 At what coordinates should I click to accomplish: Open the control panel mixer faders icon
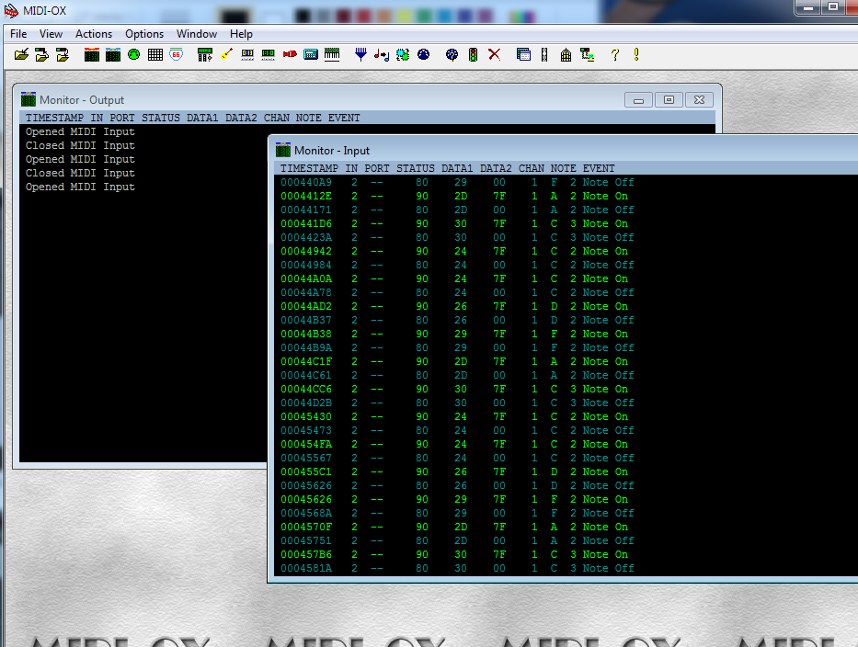coord(205,55)
